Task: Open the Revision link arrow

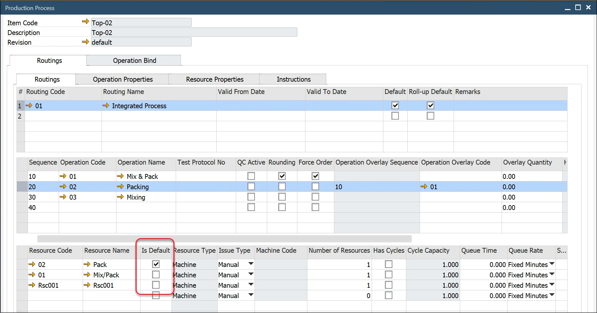Action: coord(85,41)
